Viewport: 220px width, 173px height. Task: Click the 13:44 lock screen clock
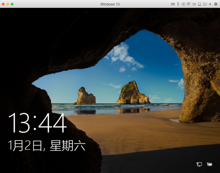(x=37, y=123)
